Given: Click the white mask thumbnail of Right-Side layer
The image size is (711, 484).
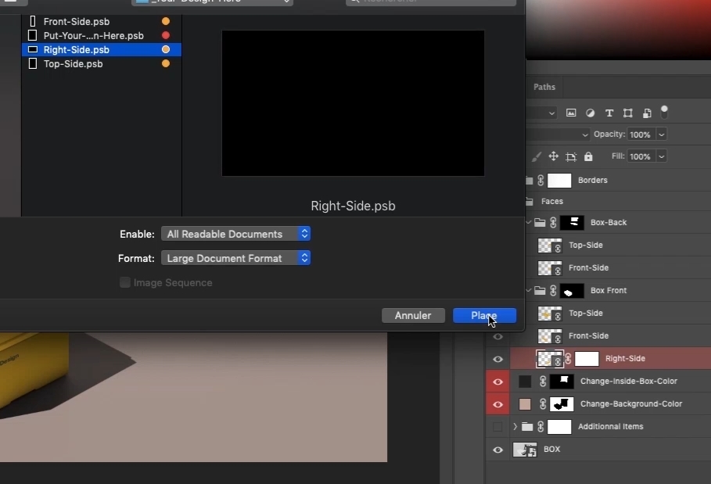Looking at the screenshot, I should coord(587,358).
